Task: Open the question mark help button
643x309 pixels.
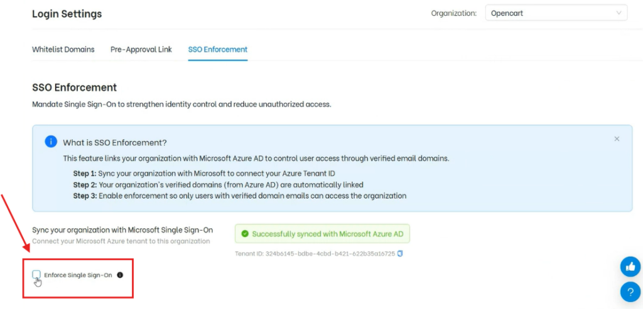Action: (x=630, y=291)
